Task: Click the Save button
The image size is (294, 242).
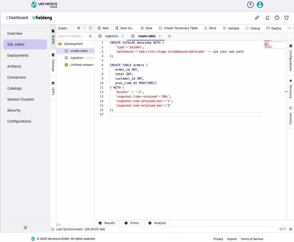Action: 146,28
